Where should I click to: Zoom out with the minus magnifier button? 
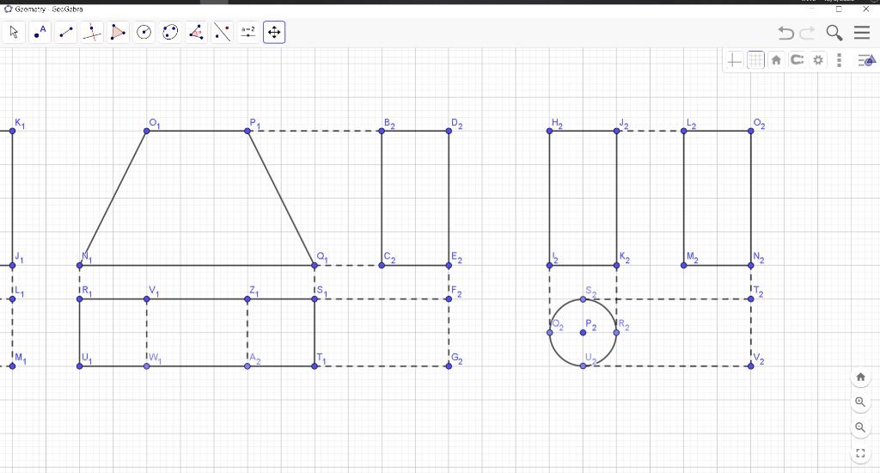[x=860, y=427]
